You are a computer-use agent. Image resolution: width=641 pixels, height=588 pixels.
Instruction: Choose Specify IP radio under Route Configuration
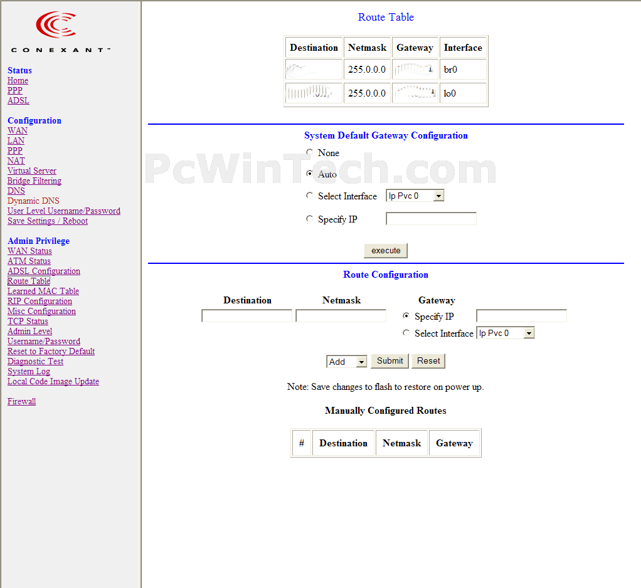point(406,316)
